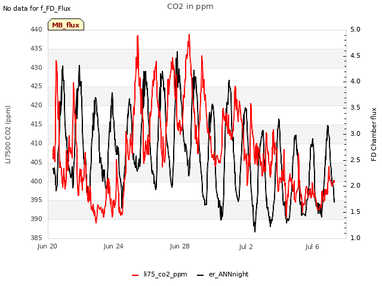Screen dimensions: 382x286
Task: Click the MB_flux annotation label
Action: [x=66, y=24]
